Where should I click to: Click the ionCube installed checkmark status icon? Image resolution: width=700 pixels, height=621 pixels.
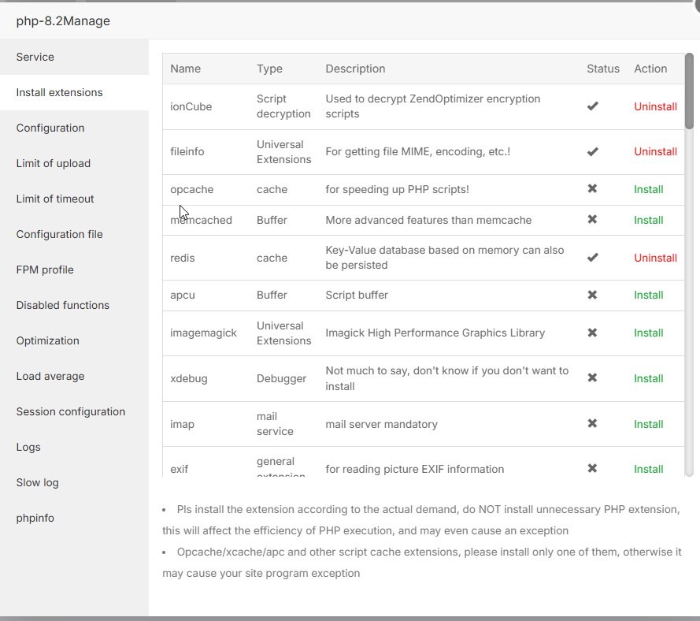593,106
